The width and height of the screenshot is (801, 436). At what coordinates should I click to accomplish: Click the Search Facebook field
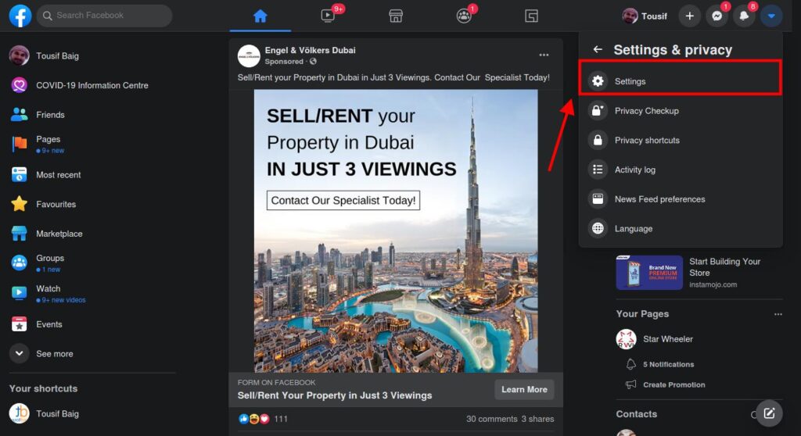(104, 16)
